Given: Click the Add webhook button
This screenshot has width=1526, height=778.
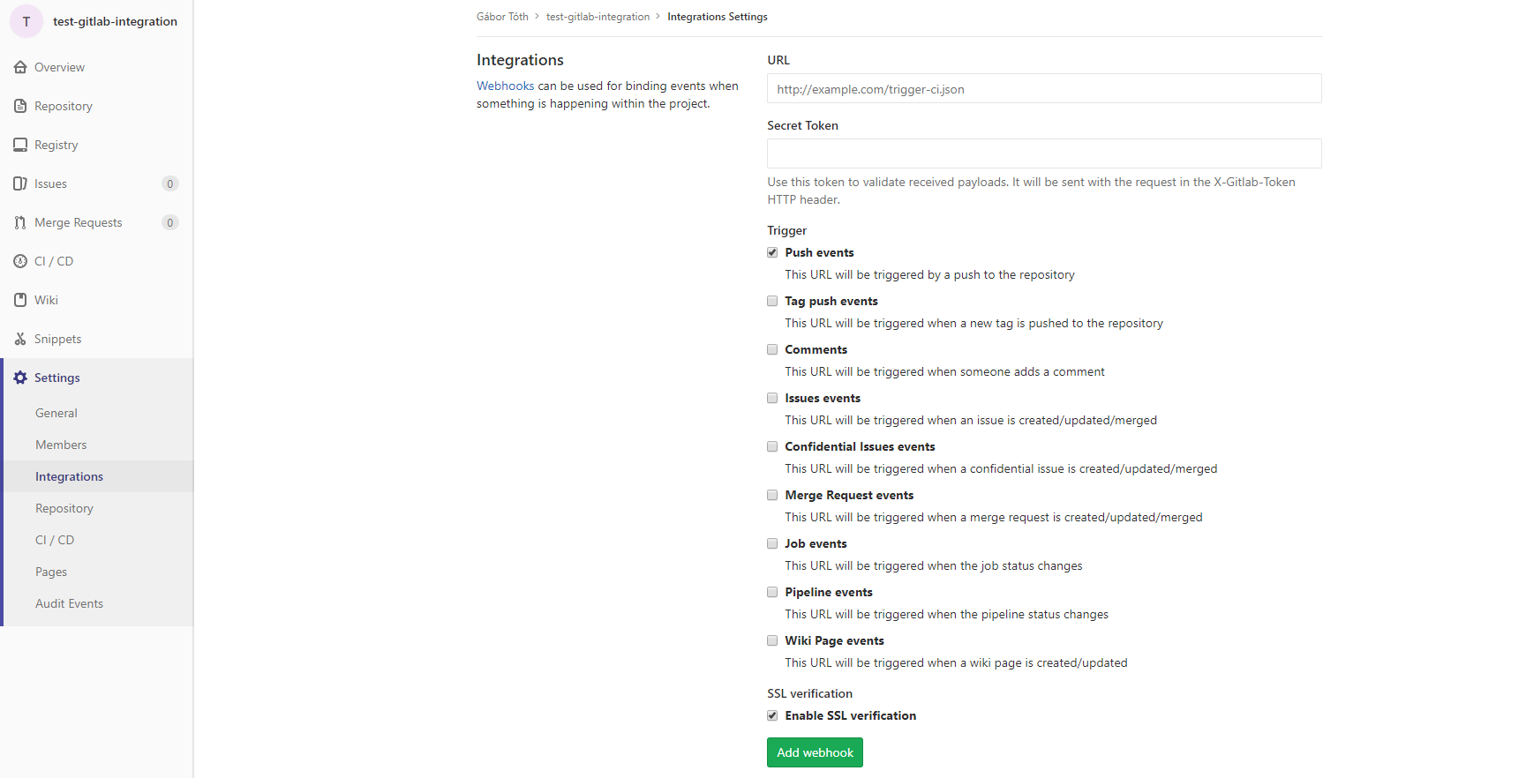Looking at the screenshot, I should tap(815, 752).
